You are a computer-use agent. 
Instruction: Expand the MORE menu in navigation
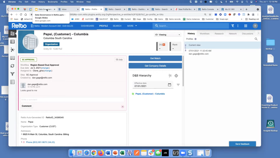[132, 26]
